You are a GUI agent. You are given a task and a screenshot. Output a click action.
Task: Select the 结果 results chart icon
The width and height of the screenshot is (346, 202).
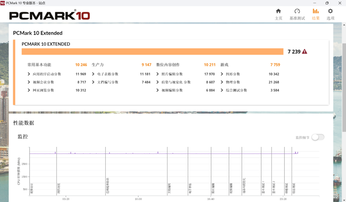pos(316,11)
